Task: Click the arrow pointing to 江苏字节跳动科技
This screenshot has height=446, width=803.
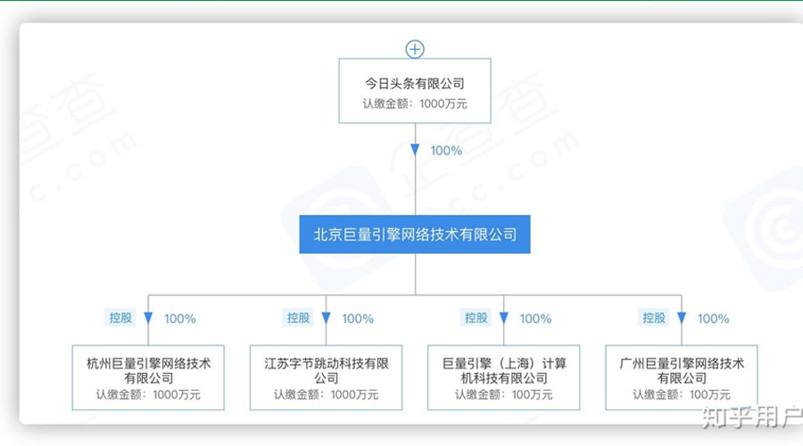Action: (x=326, y=318)
